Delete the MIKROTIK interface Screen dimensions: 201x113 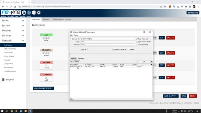[x=171, y=53]
